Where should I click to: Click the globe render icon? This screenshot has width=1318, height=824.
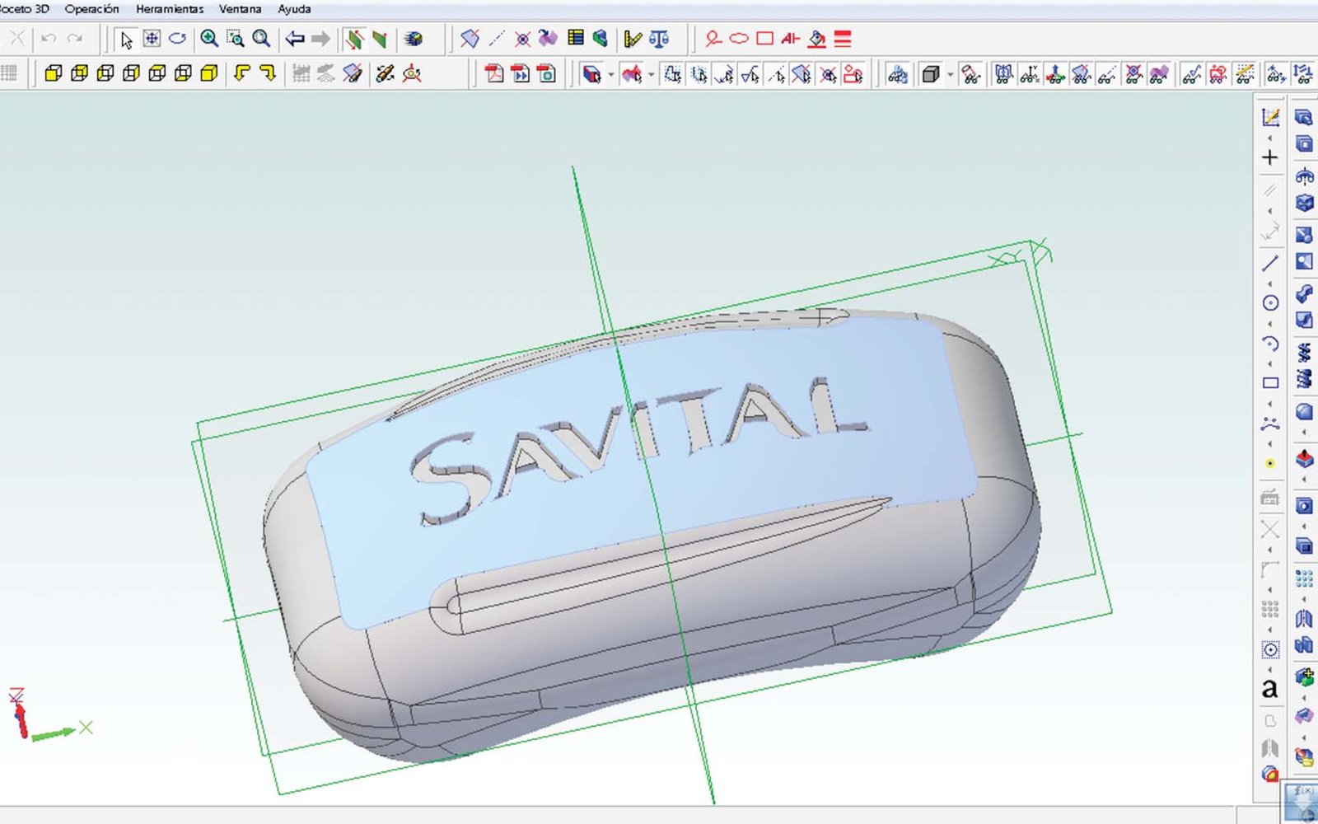coord(414,39)
